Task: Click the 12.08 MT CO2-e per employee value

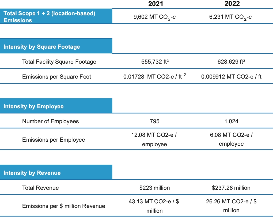Action: point(154,139)
